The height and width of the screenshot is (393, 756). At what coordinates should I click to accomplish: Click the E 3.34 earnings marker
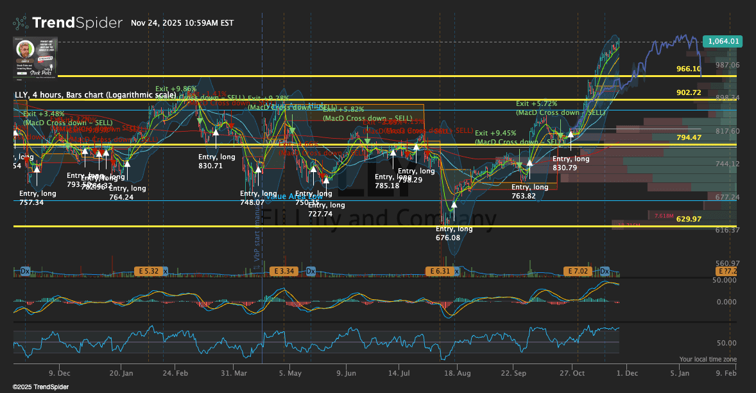(x=284, y=272)
